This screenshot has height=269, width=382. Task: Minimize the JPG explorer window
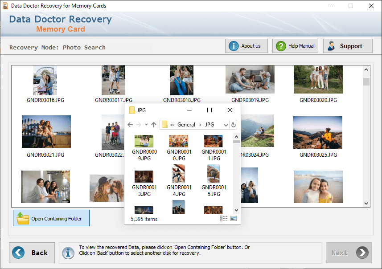pos(189,110)
